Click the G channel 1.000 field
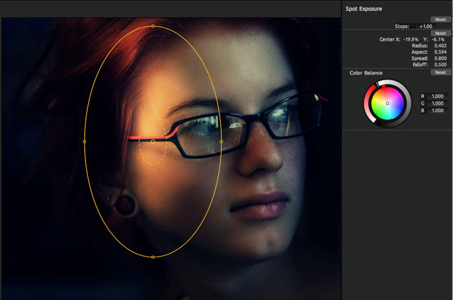453x300 pixels. click(437, 103)
